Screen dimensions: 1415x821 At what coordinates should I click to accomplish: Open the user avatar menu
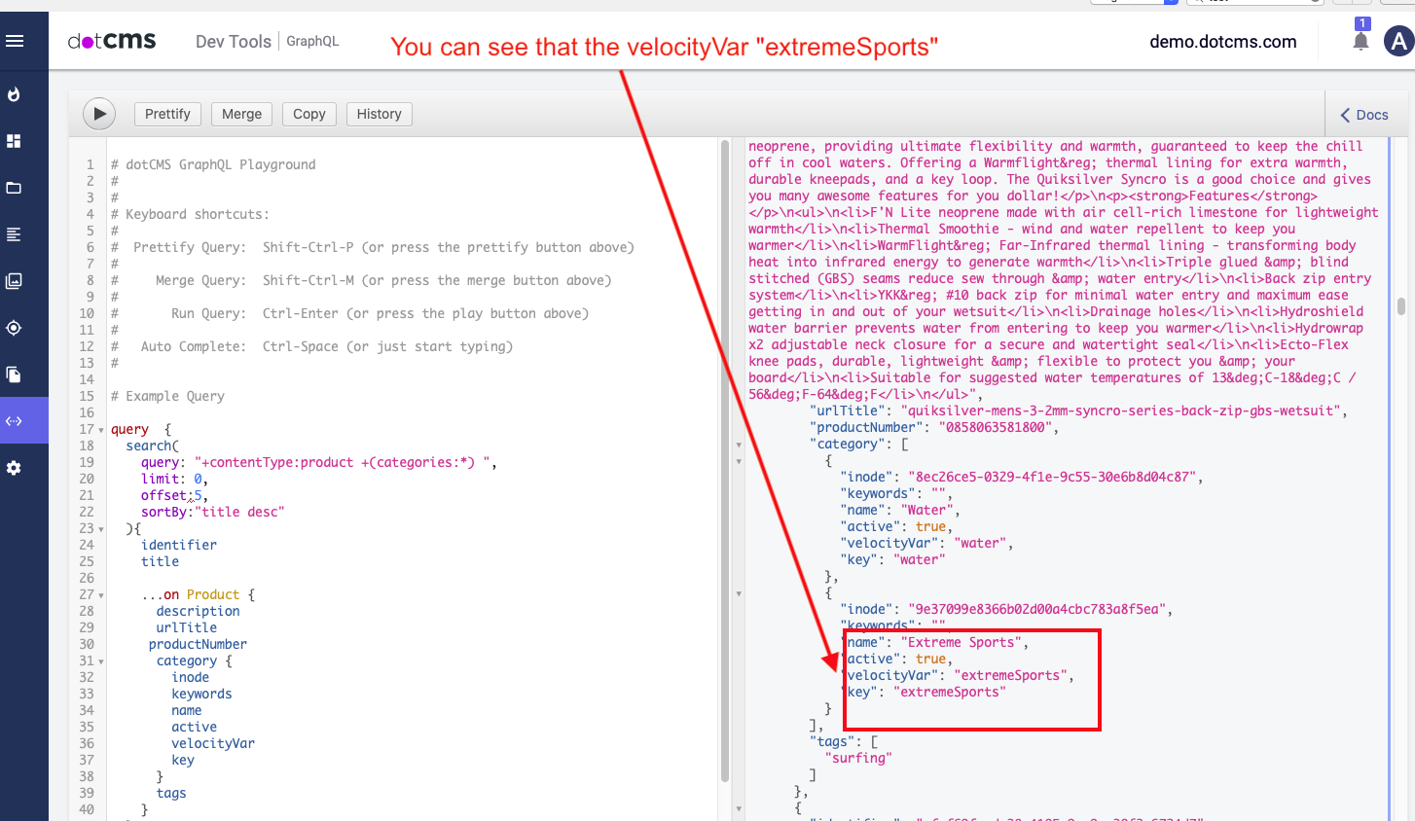[1398, 41]
